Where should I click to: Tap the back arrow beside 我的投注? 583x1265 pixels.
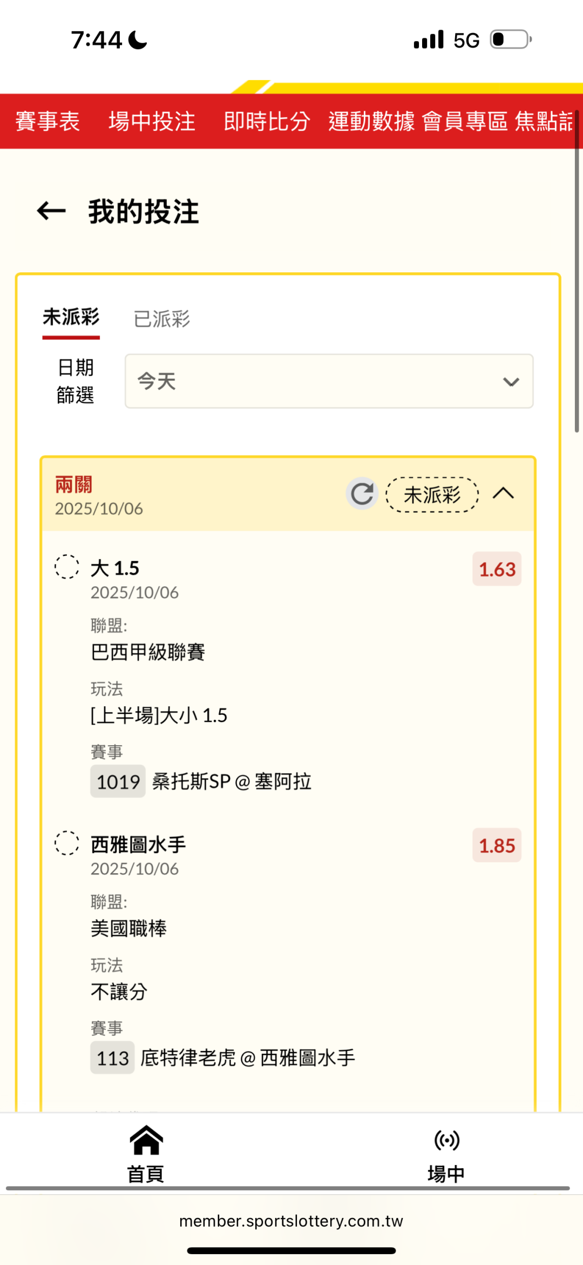point(51,211)
